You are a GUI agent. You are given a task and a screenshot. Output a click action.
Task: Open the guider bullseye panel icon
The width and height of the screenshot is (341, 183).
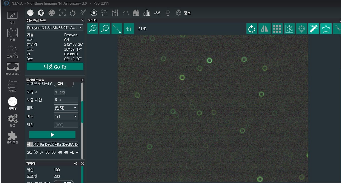click(94, 13)
